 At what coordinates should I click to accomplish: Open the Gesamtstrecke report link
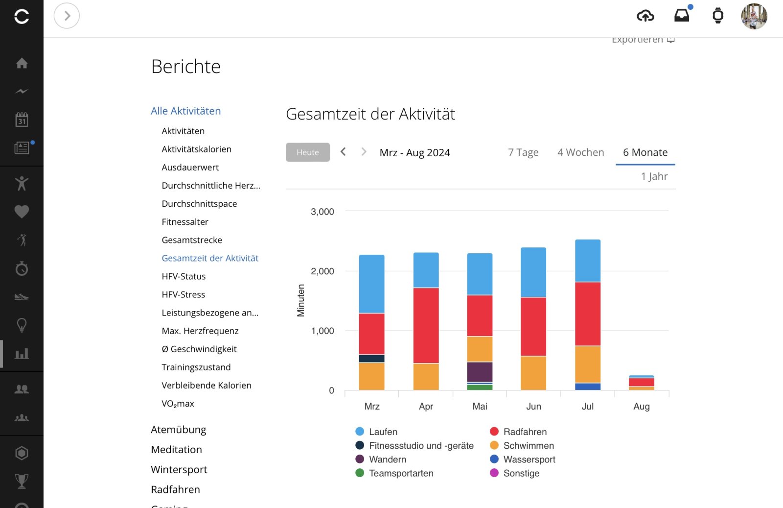(x=192, y=240)
